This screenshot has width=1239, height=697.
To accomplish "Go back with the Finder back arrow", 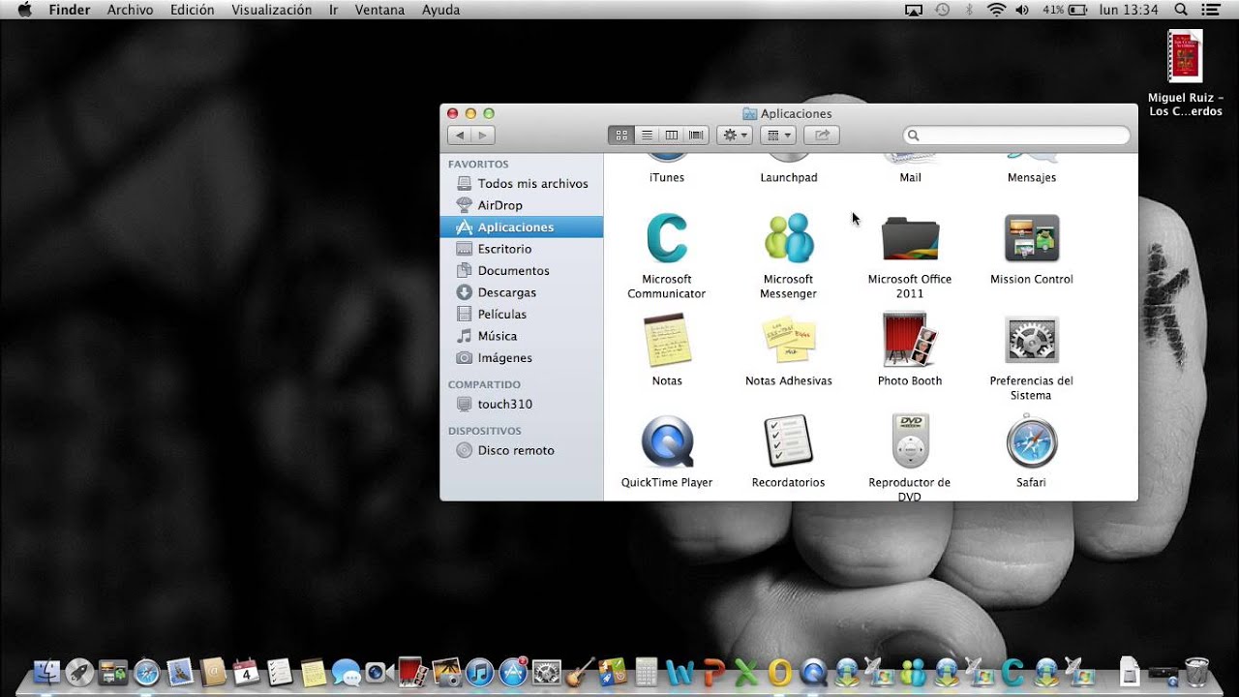I will point(460,136).
